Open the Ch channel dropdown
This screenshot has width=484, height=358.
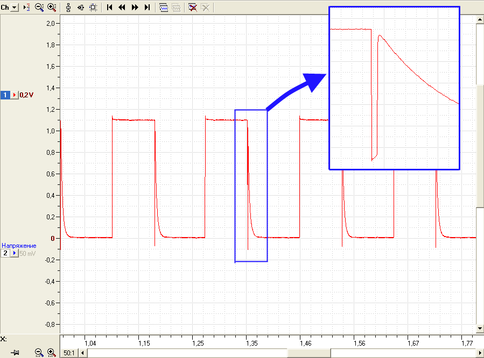14,8
